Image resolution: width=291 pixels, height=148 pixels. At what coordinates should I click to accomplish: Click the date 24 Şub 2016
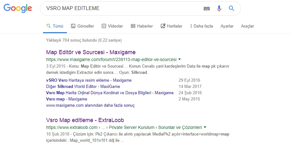pos(190,93)
